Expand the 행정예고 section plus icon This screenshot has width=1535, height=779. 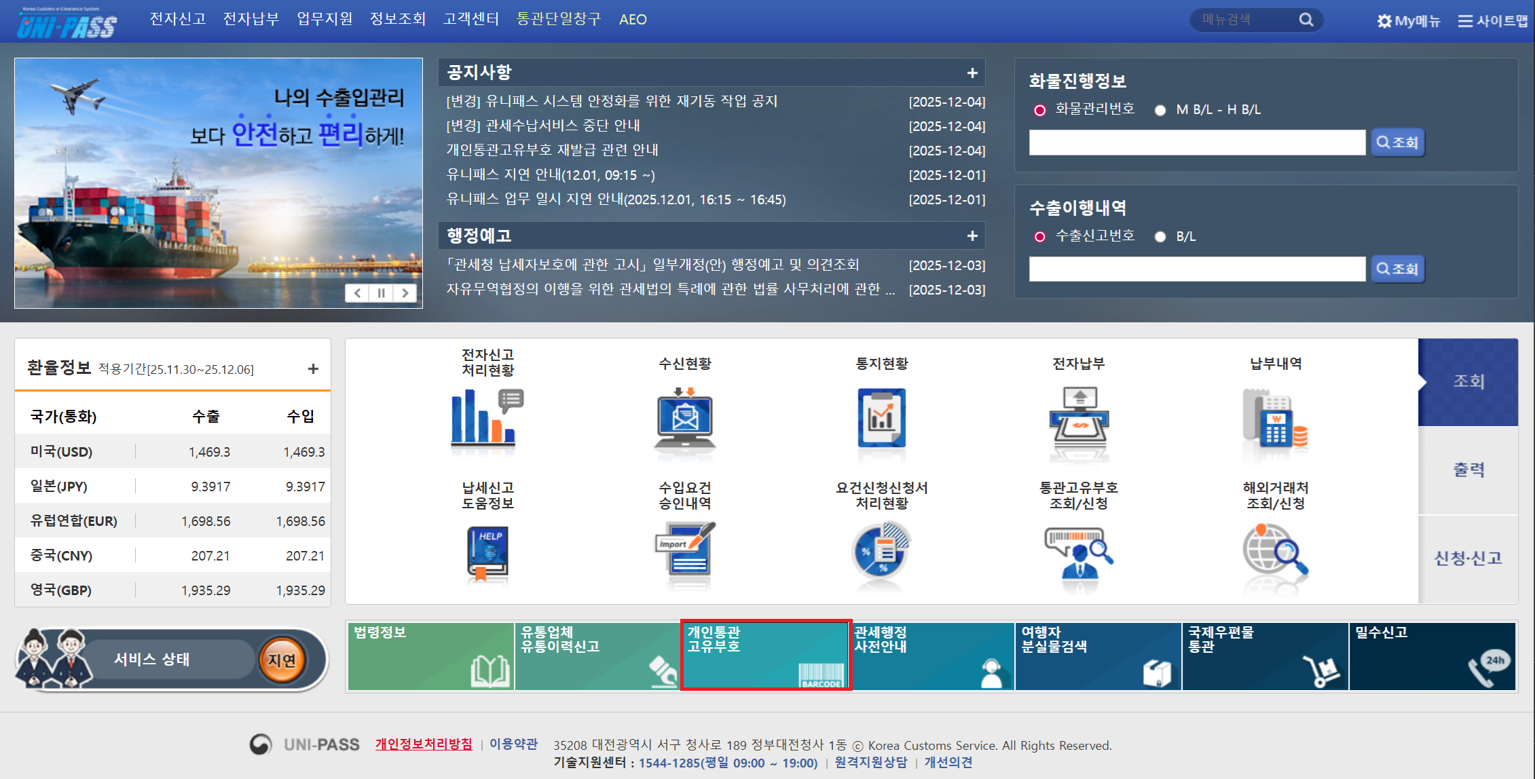972,236
